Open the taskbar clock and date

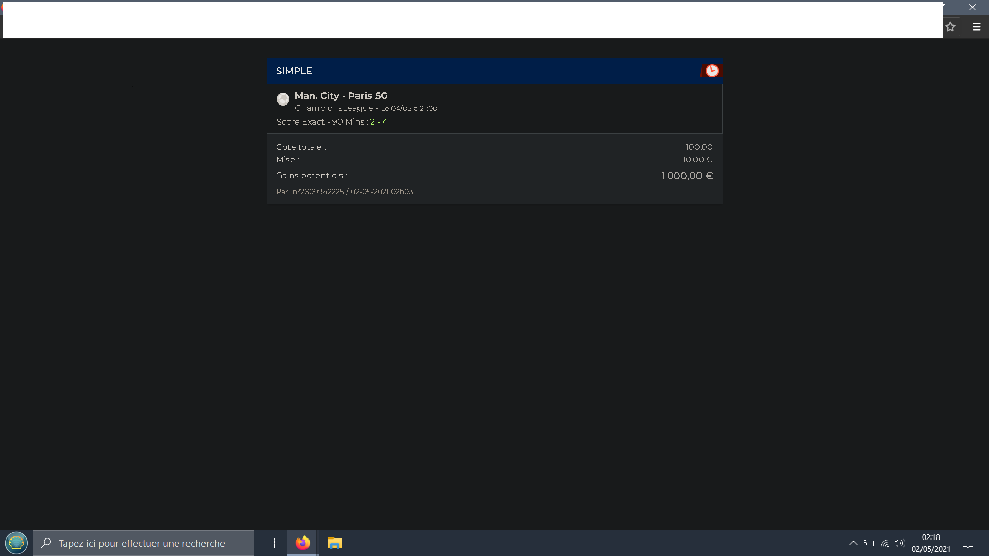pyautogui.click(x=931, y=543)
